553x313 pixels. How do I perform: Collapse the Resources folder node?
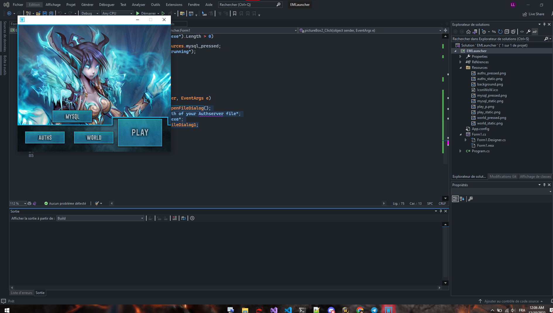coord(461,68)
